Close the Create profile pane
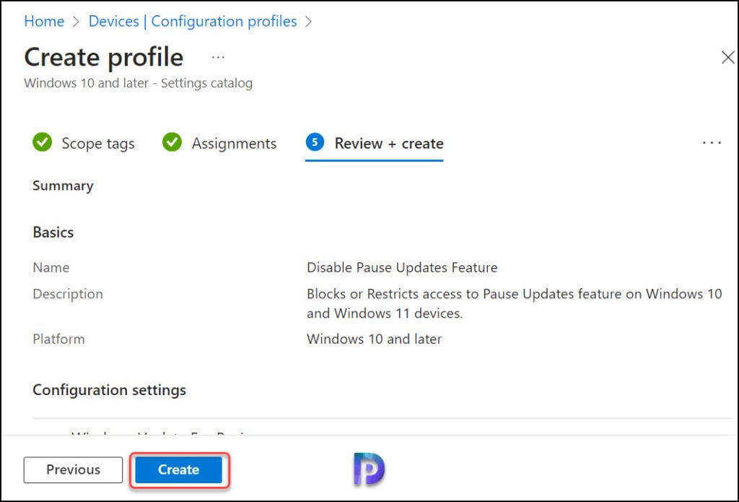This screenshot has height=502, width=739. [x=727, y=58]
